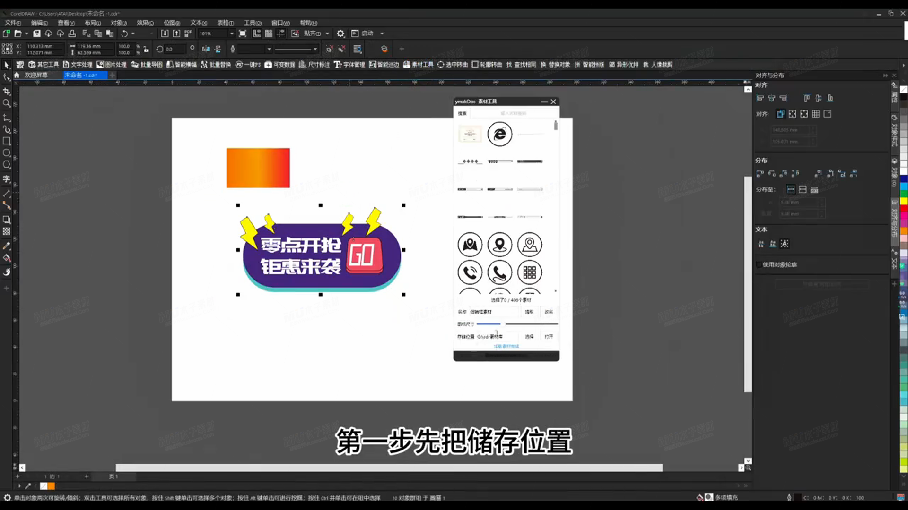This screenshot has height=510, width=908.
Task: Click the distribute left icon under 分布
Action: [760, 174]
